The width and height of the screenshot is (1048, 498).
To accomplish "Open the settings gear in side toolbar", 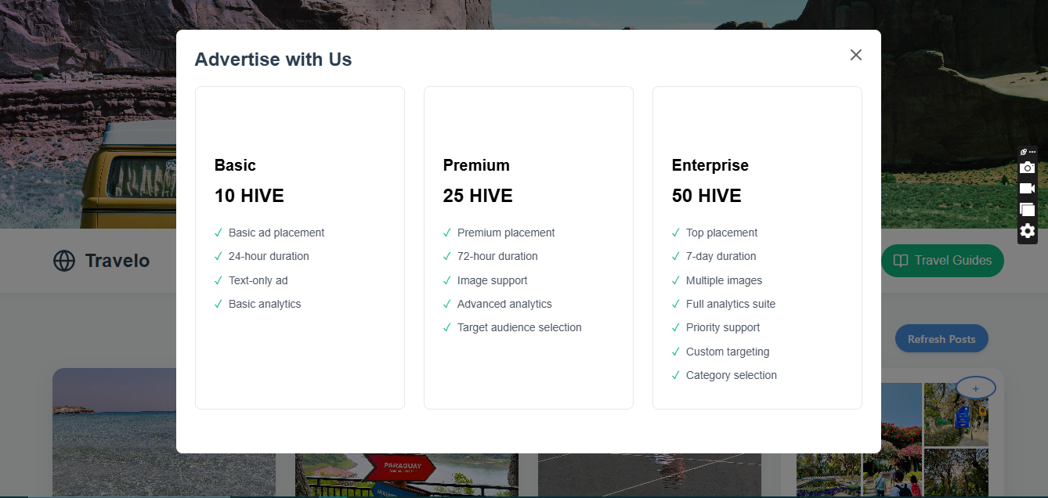I will click(1027, 231).
